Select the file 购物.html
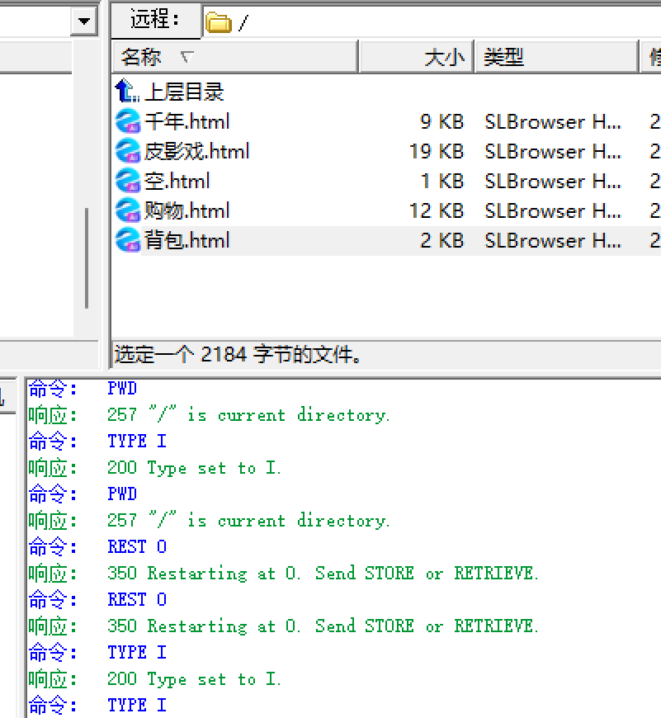The height and width of the screenshot is (718, 661). tap(186, 211)
